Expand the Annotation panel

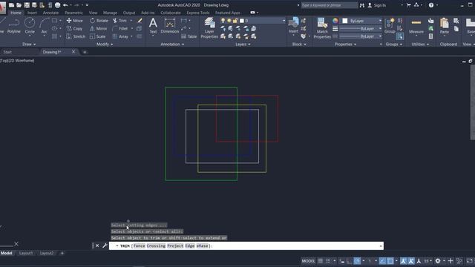pyautogui.click(x=172, y=44)
